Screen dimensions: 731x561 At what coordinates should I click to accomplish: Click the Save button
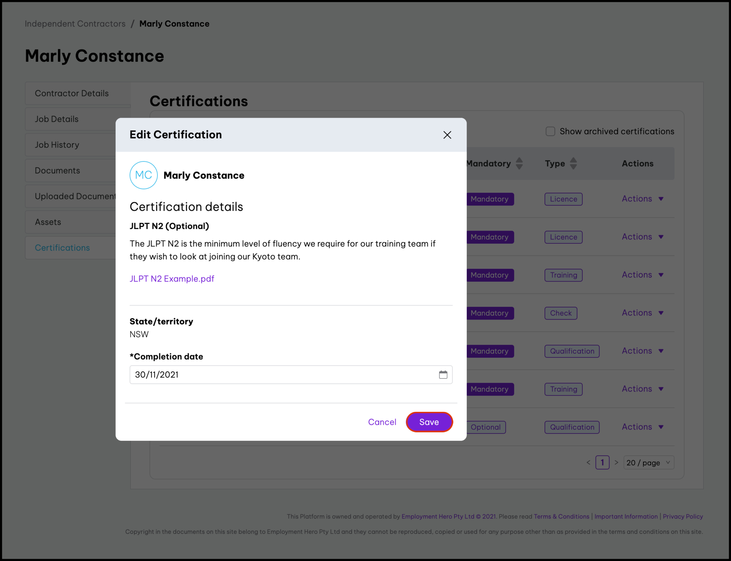point(429,422)
